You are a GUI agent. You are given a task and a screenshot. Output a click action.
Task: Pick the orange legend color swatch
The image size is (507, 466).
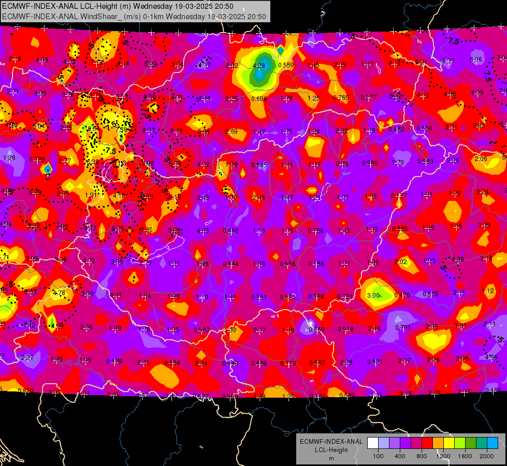pyautogui.click(x=438, y=443)
